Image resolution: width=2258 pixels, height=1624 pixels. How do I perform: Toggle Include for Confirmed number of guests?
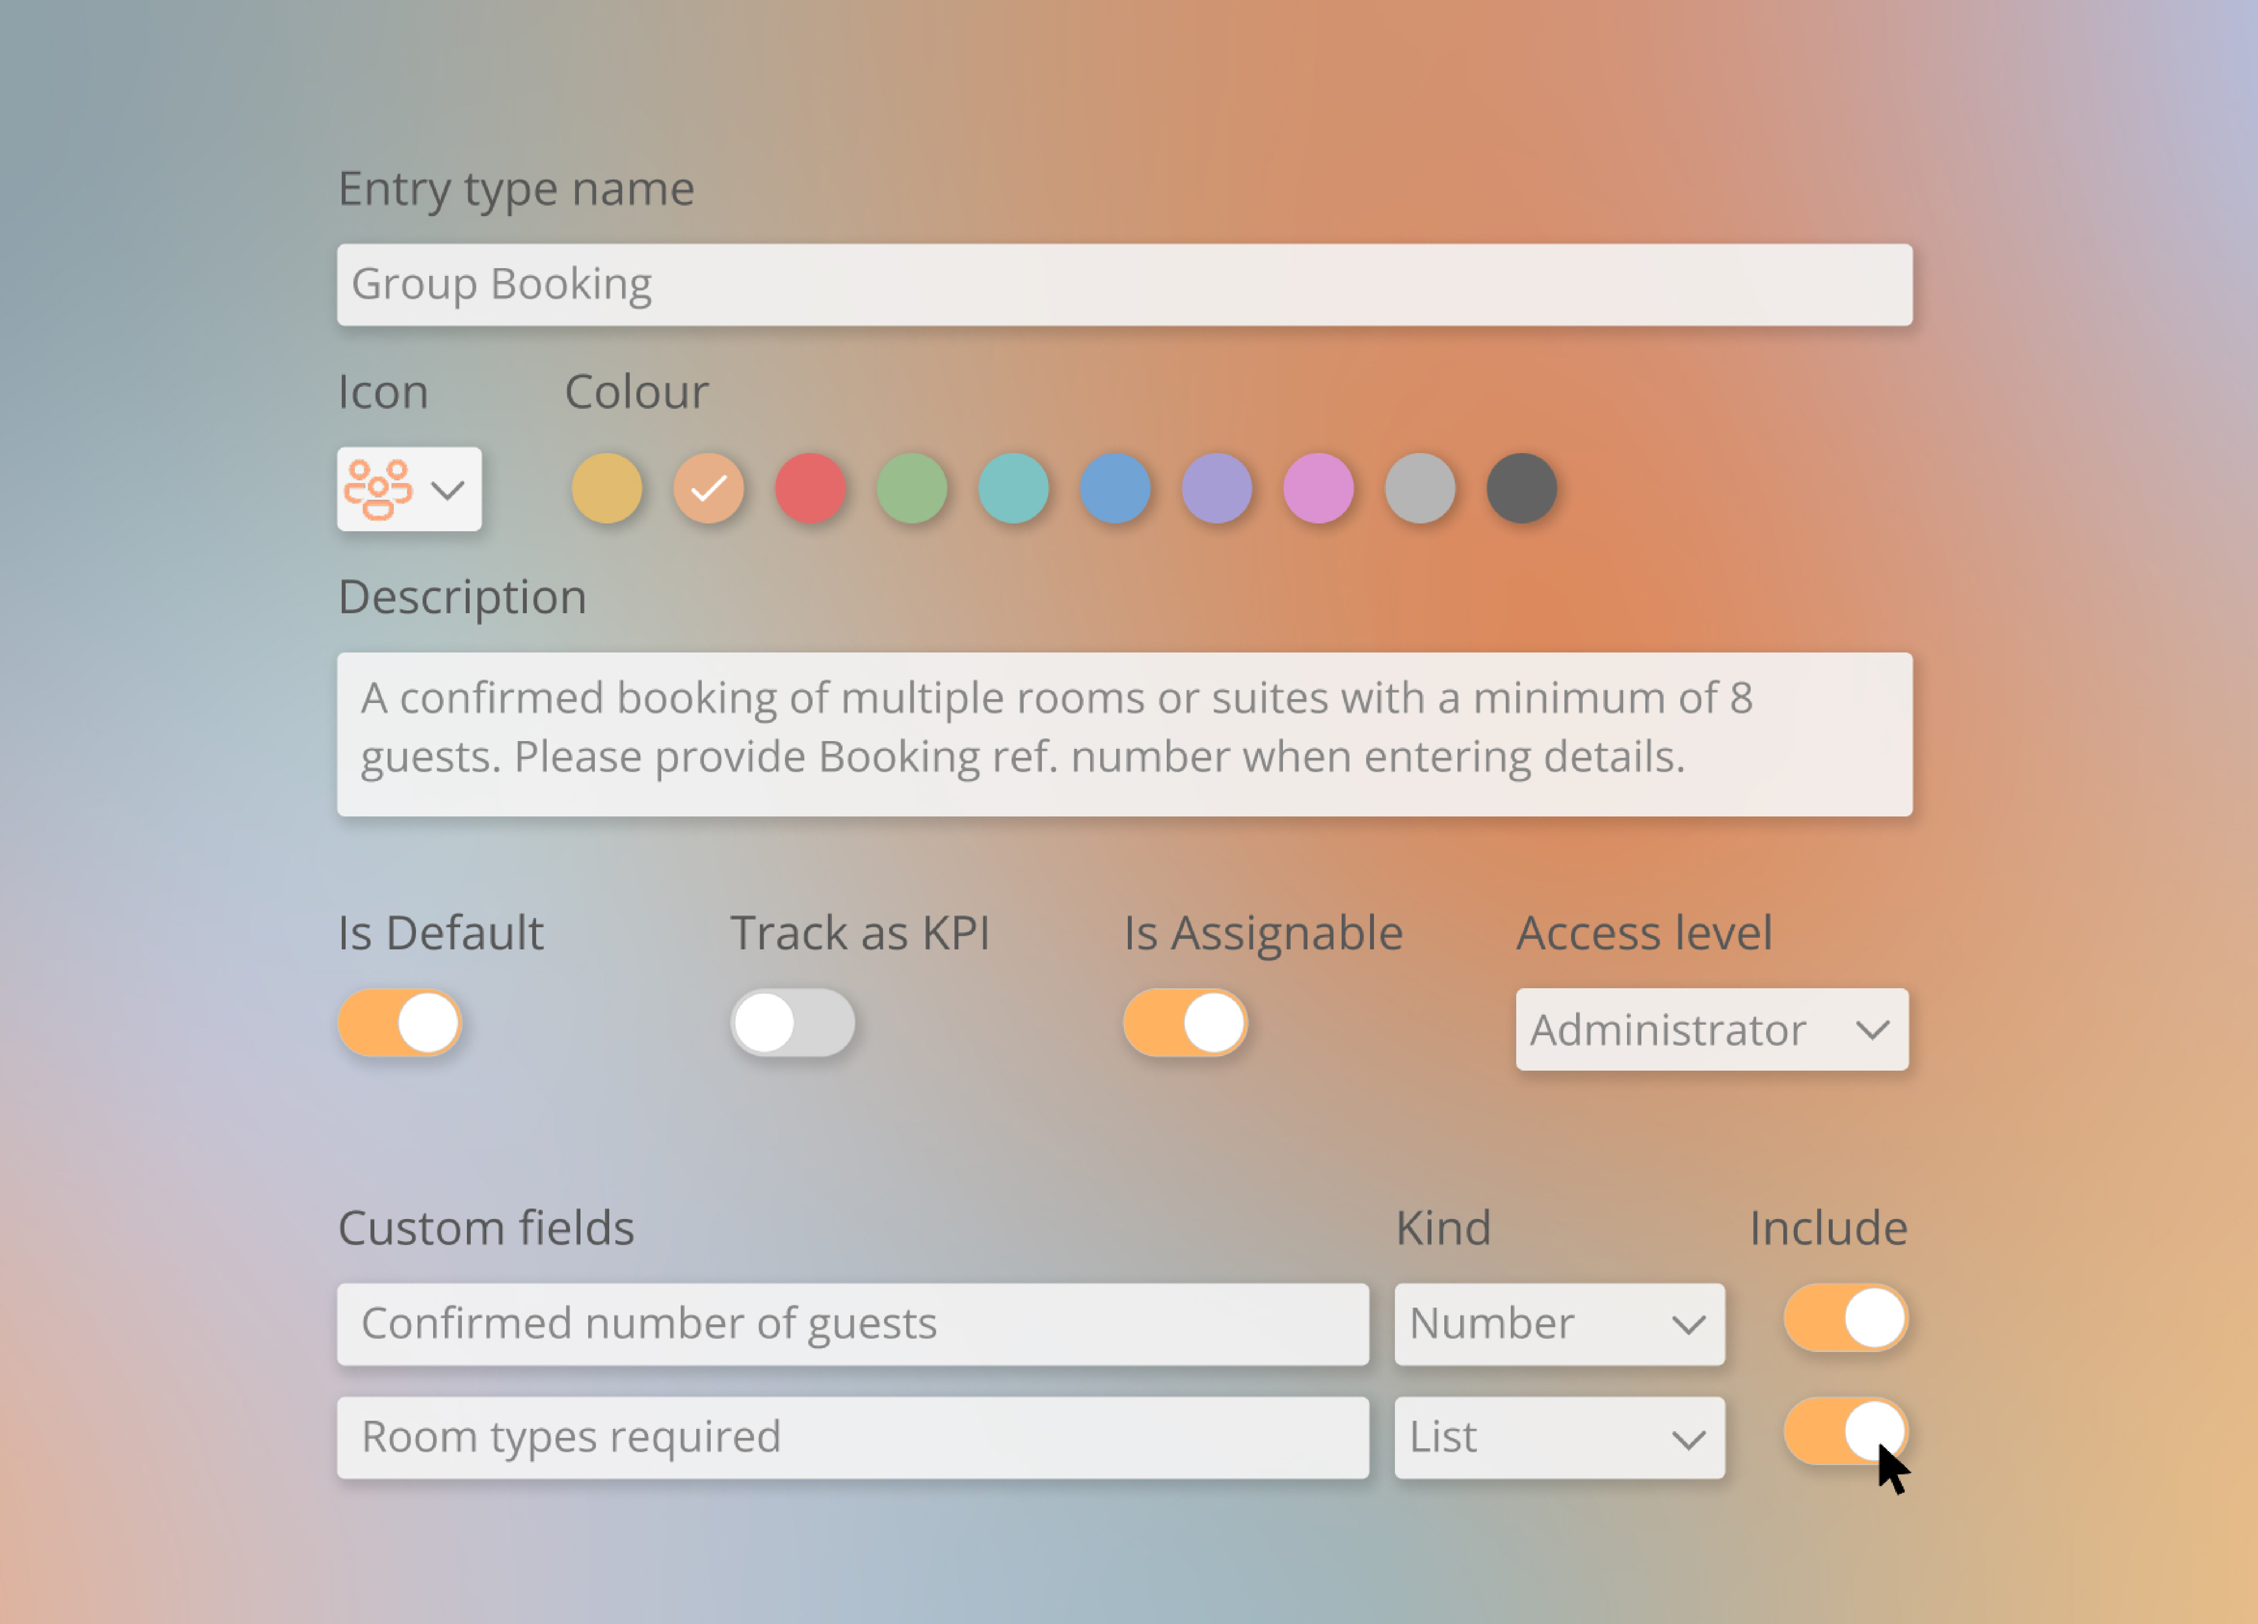coord(1845,1319)
